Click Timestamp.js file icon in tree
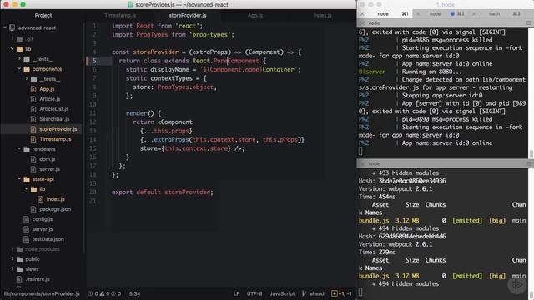Viewport: 534px width, 300px height. (x=33, y=139)
